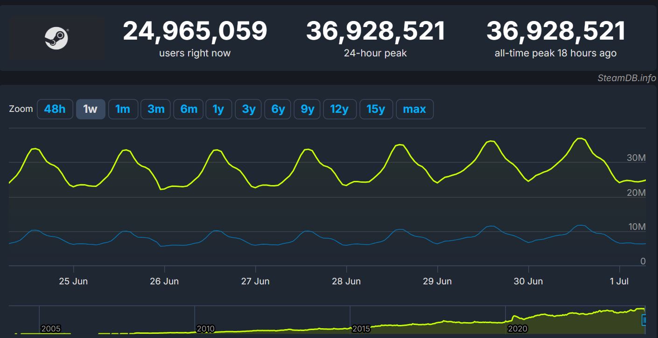Image resolution: width=658 pixels, height=338 pixels.
Task: Click the 2015 label in navigator timeline
Action: (361, 329)
